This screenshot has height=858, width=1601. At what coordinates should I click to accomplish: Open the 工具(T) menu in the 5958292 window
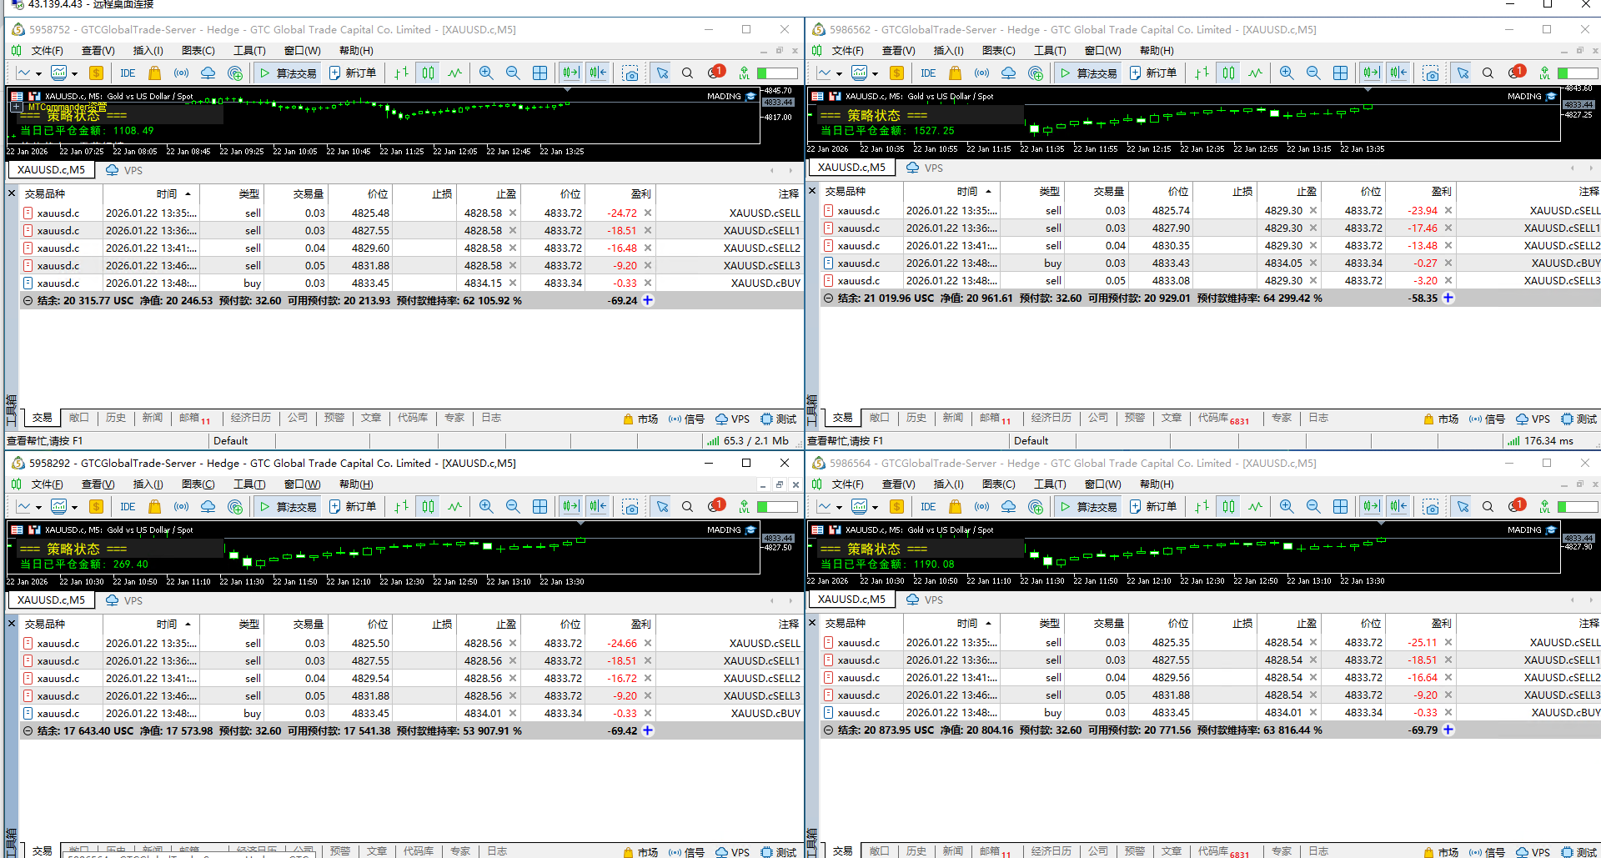pos(249,484)
